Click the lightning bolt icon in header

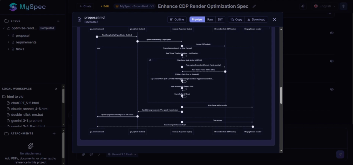click(x=303, y=6)
